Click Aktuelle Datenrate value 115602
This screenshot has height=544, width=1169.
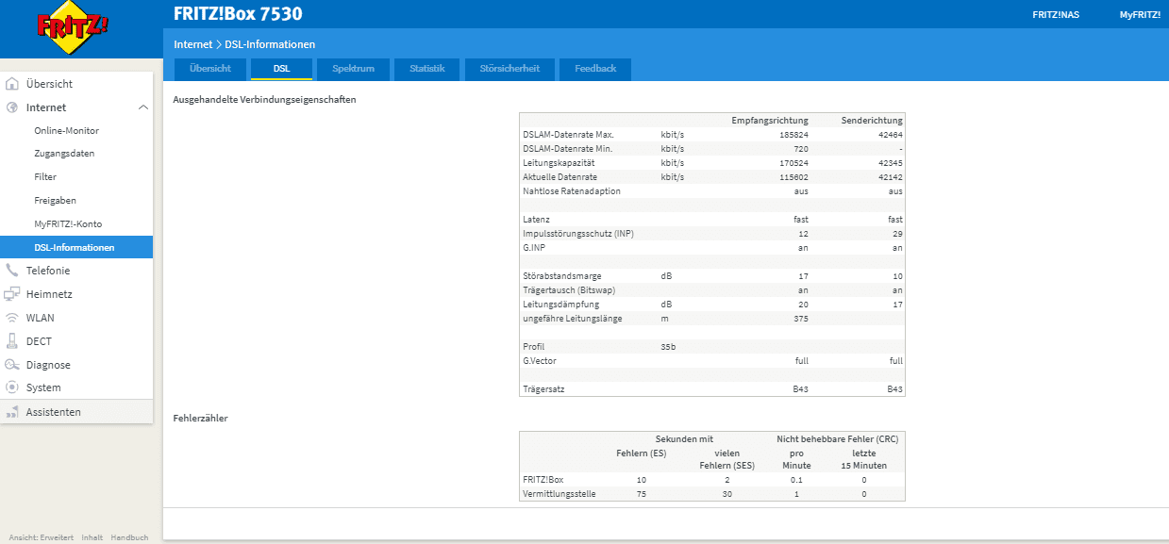click(793, 177)
